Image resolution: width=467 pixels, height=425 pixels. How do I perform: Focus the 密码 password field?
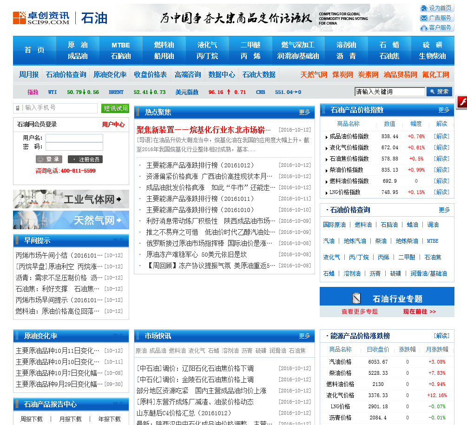74,146
